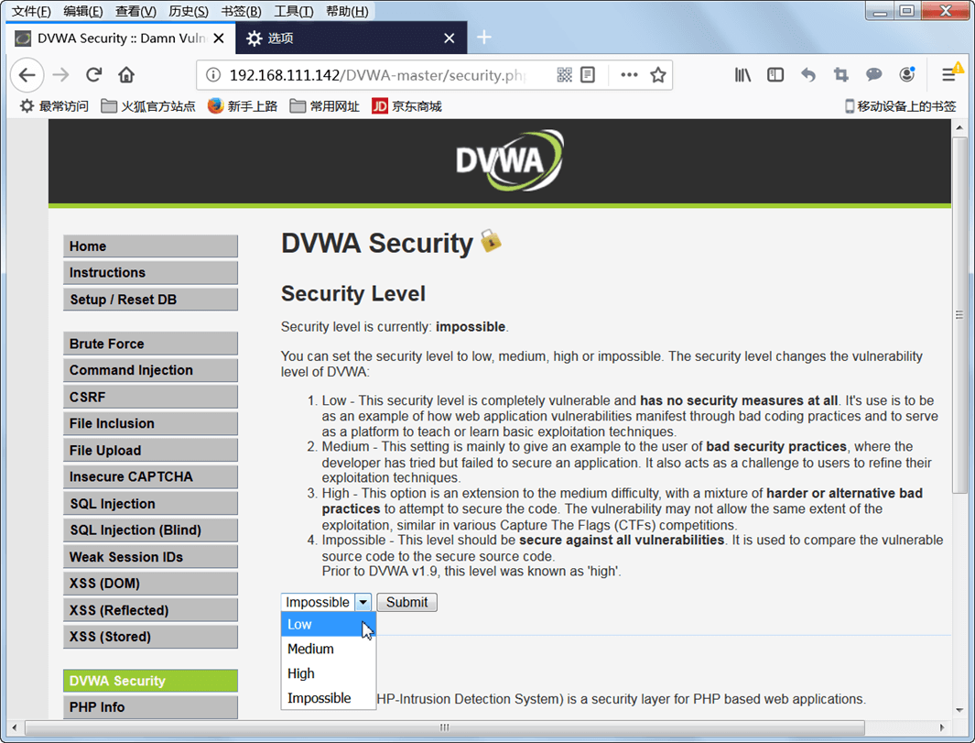Click the DVWA logo in header
Viewport: 975px width, 743px height.
[x=509, y=160]
